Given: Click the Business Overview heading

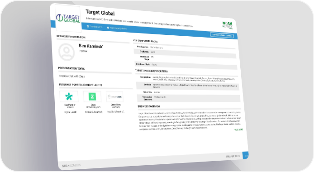Looking at the screenshot, I should (x=149, y=106).
